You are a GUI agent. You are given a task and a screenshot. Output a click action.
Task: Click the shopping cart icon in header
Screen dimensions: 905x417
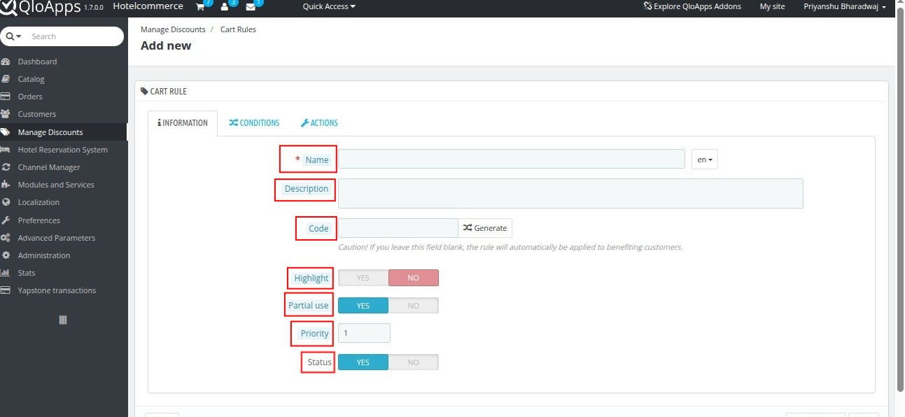tap(201, 6)
